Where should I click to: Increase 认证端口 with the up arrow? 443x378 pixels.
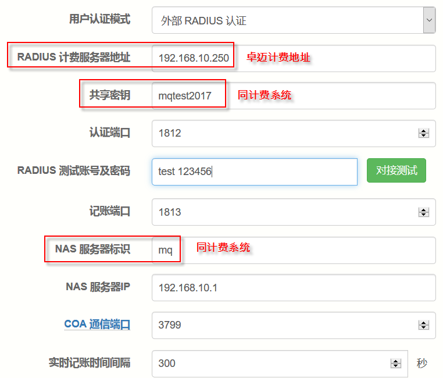pos(423,131)
